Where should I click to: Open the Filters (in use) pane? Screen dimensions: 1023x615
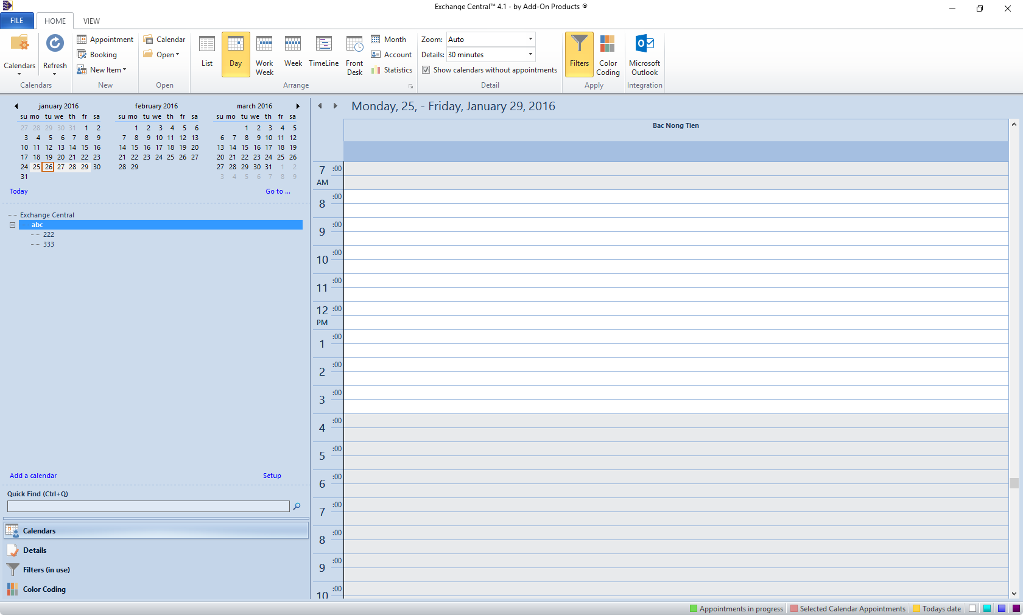[x=156, y=570]
